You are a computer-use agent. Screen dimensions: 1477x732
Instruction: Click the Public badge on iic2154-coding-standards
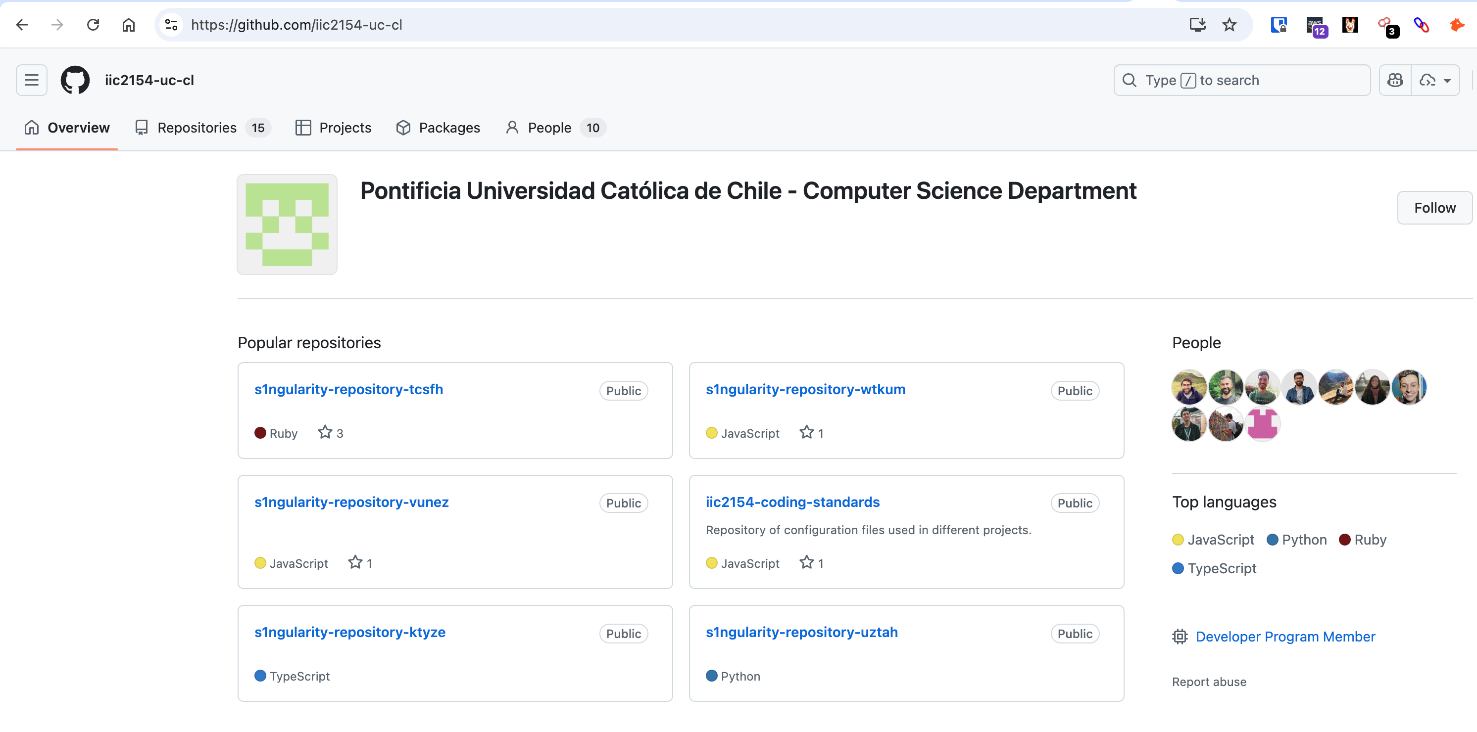1075,503
